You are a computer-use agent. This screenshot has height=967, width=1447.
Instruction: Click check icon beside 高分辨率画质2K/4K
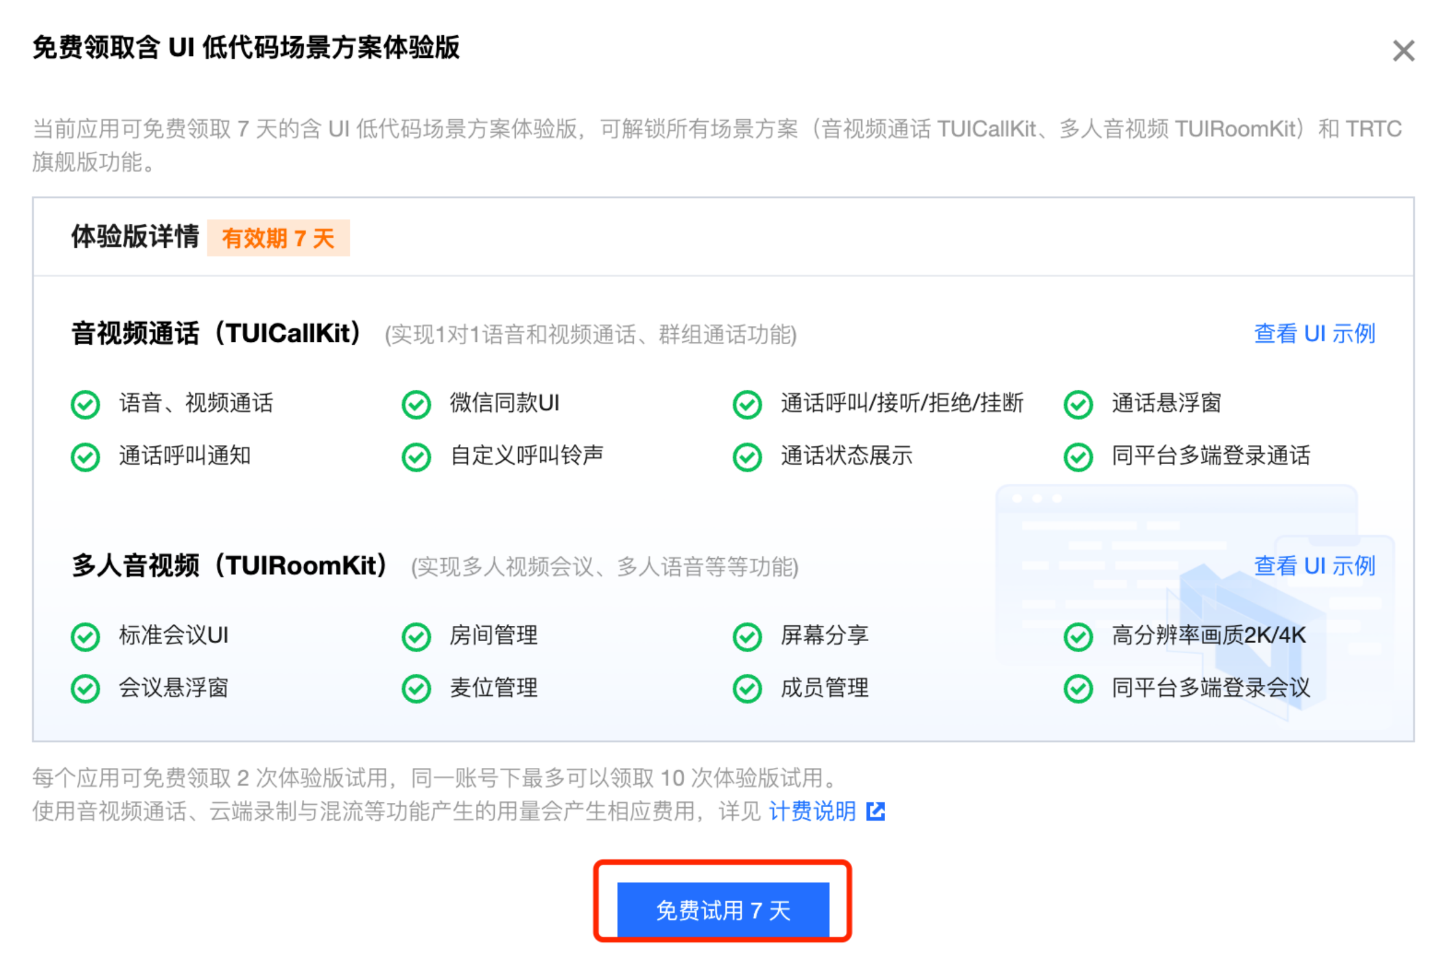point(1078,637)
